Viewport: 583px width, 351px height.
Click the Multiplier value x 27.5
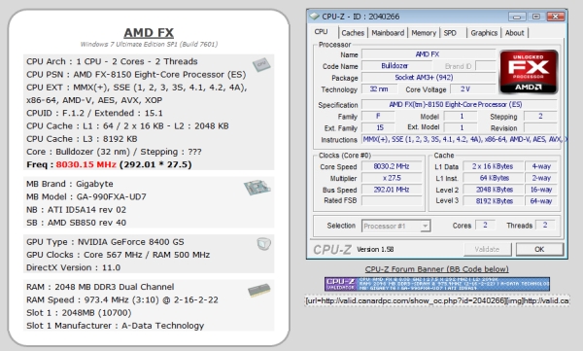[392, 178]
